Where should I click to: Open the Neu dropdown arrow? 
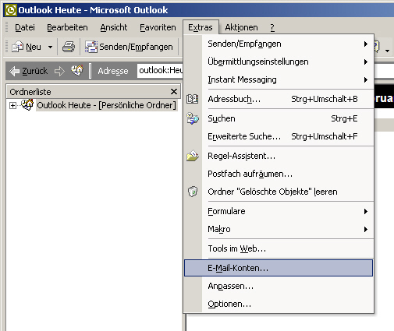(50, 48)
